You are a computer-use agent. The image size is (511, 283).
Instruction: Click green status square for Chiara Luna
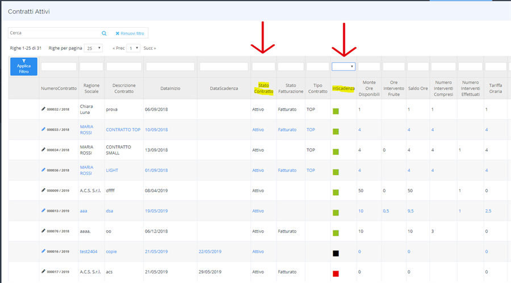point(336,111)
